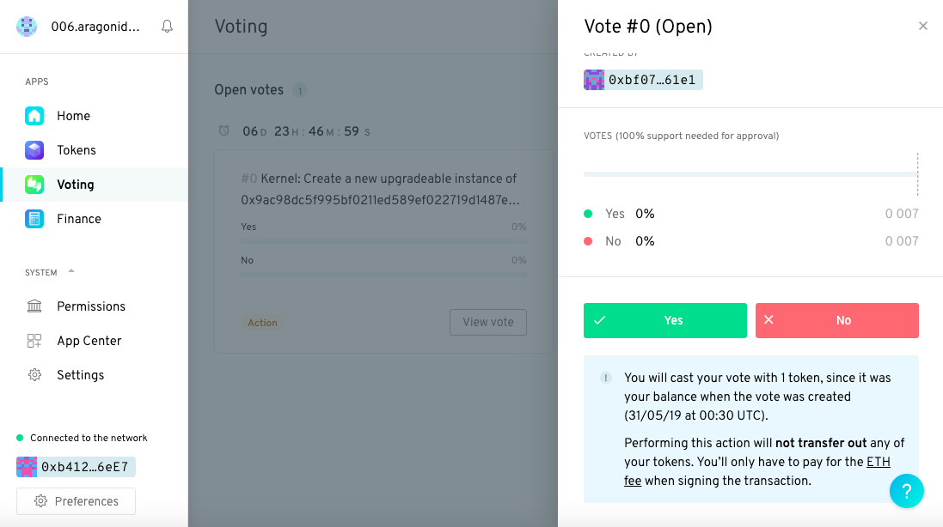Follow the ETH fee link

pyautogui.click(x=878, y=462)
